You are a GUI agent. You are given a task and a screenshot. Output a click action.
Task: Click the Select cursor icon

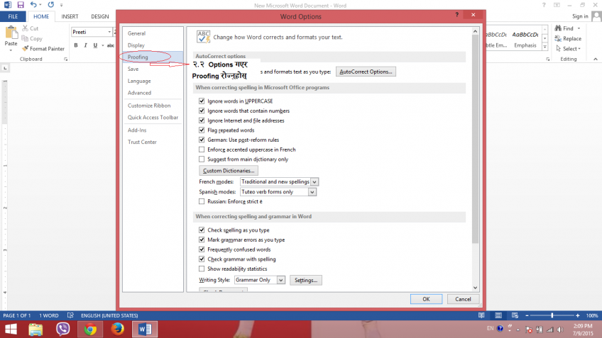pyautogui.click(x=558, y=49)
